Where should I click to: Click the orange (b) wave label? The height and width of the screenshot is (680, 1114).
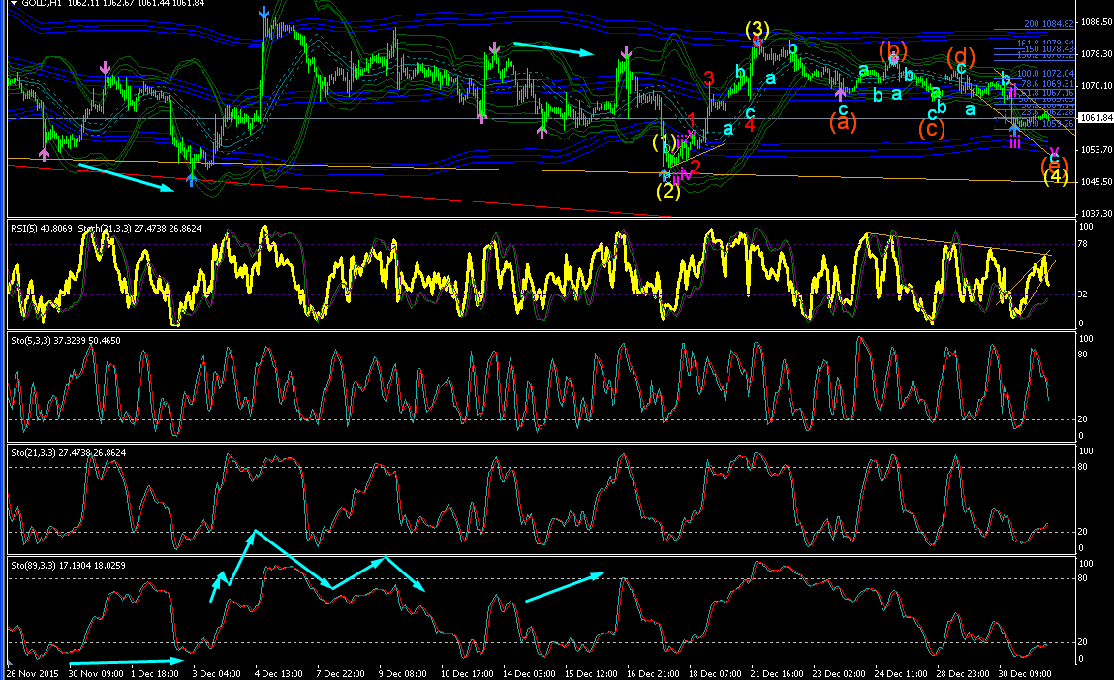(893, 49)
